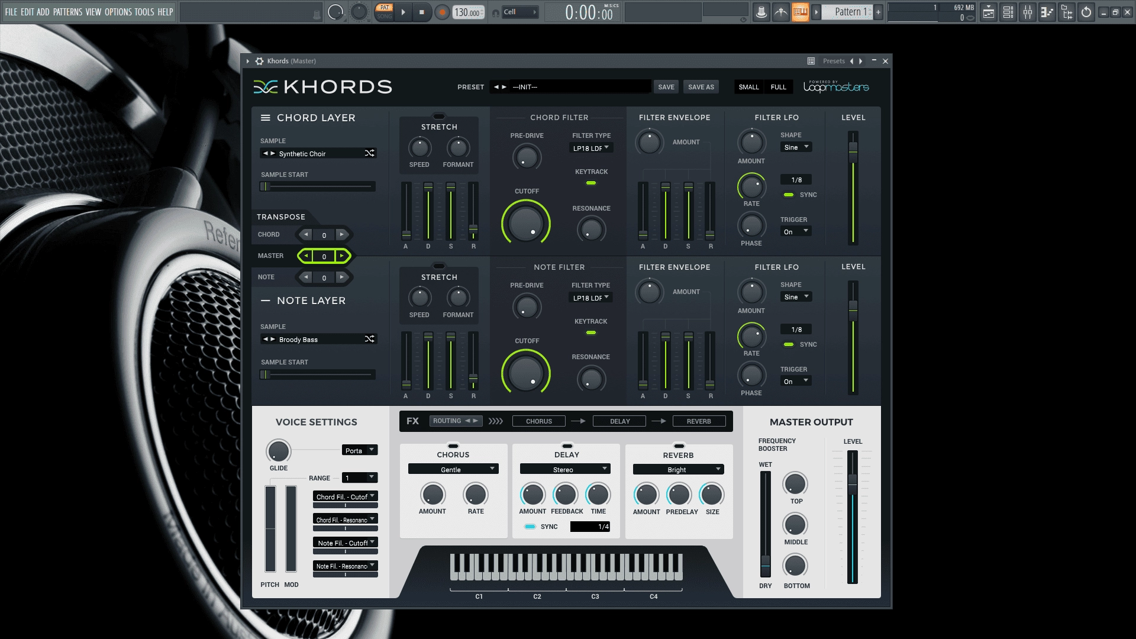Click the Record button
The height and width of the screenshot is (639, 1136).
click(441, 12)
